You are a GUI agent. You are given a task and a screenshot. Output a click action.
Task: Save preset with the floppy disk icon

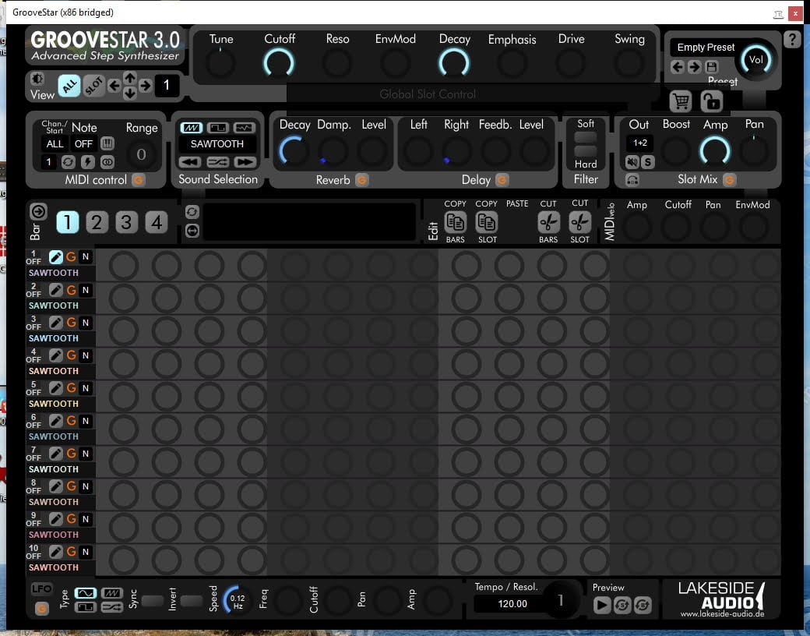point(711,67)
